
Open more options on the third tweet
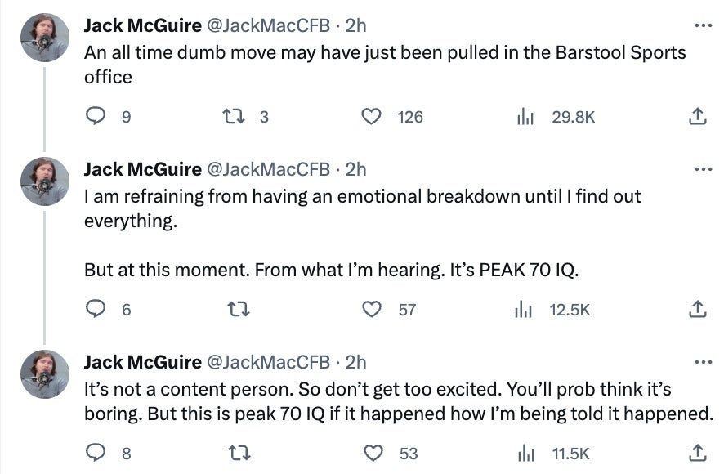[702, 362]
